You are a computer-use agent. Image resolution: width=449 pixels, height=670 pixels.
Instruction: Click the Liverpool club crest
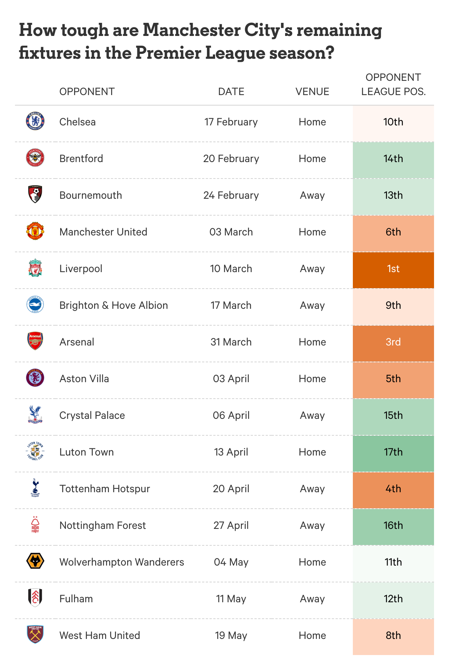click(x=35, y=268)
